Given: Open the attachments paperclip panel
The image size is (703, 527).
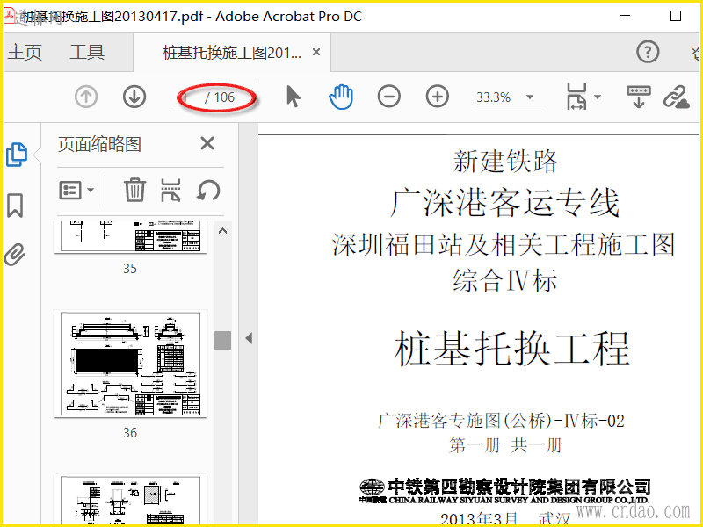Looking at the screenshot, I should [x=15, y=255].
